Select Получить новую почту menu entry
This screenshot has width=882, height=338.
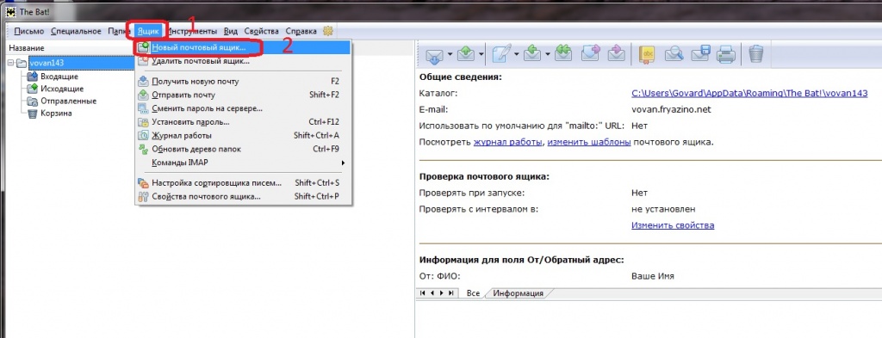(243, 82)
